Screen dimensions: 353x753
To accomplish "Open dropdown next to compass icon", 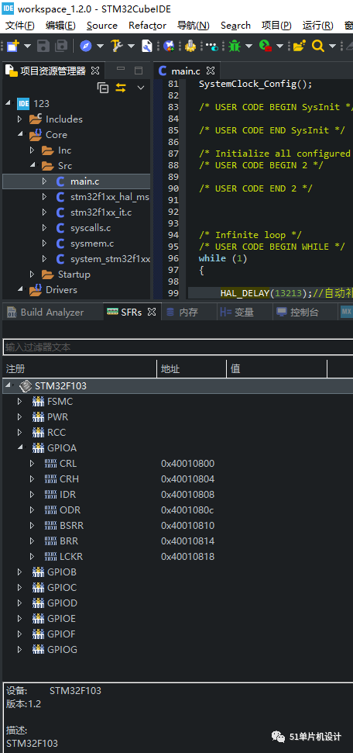I will [100, 46].
